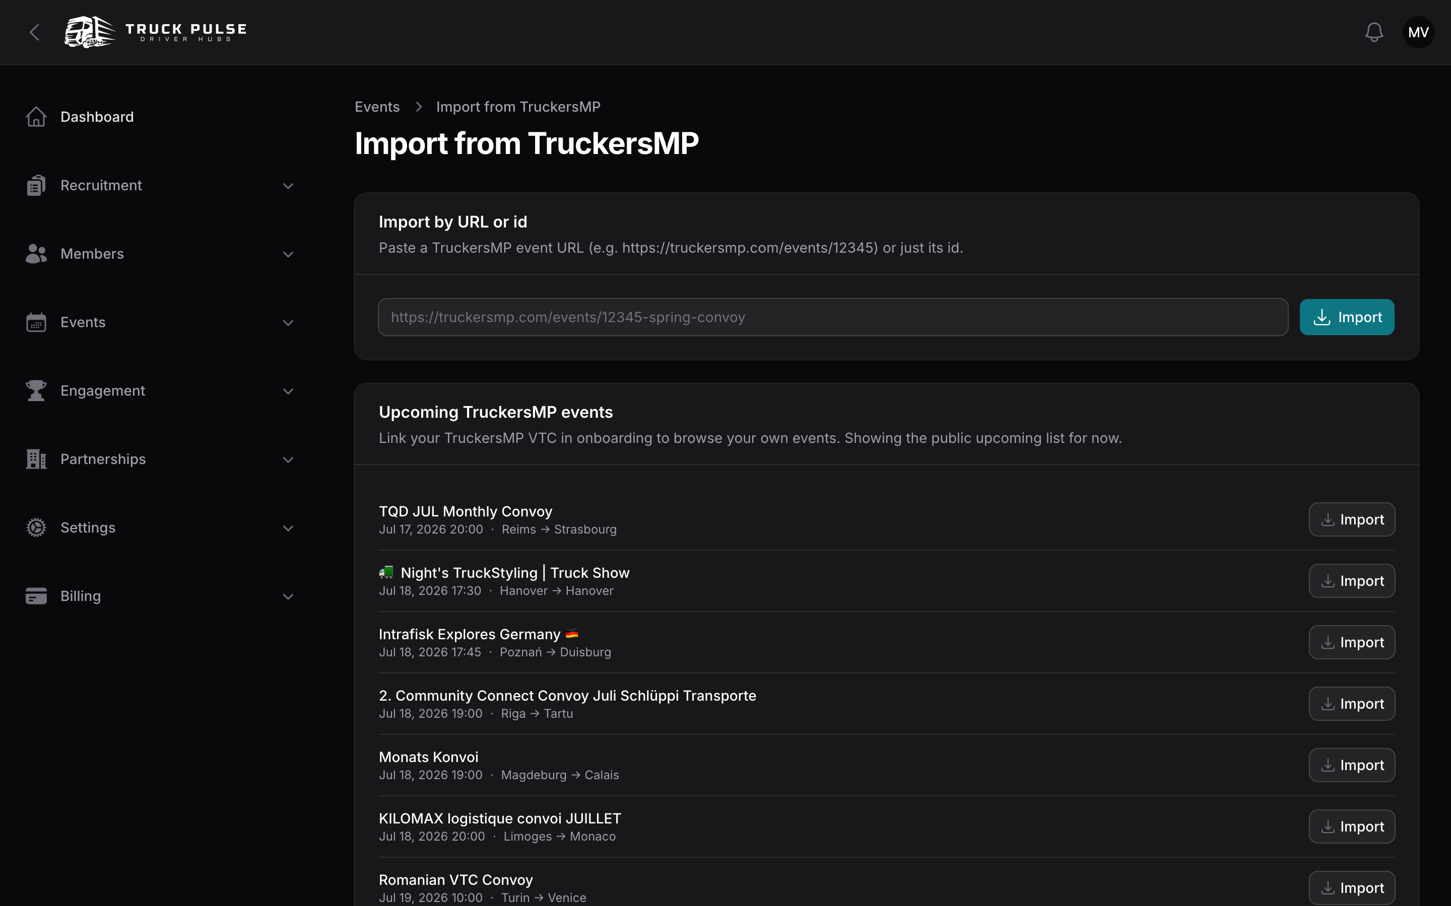Import Romanian VTC Convoy event
This screenshot has height=906, width=1451.
1351,888
